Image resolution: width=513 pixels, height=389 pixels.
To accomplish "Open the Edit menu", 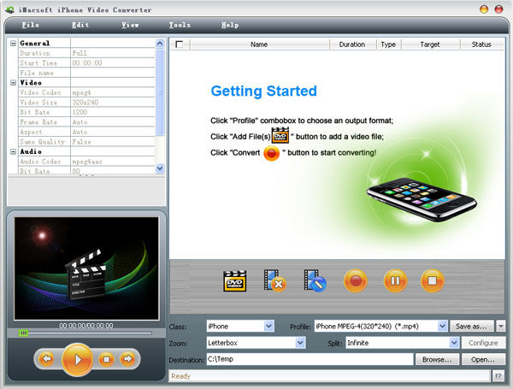I will [x=80, y=25].
